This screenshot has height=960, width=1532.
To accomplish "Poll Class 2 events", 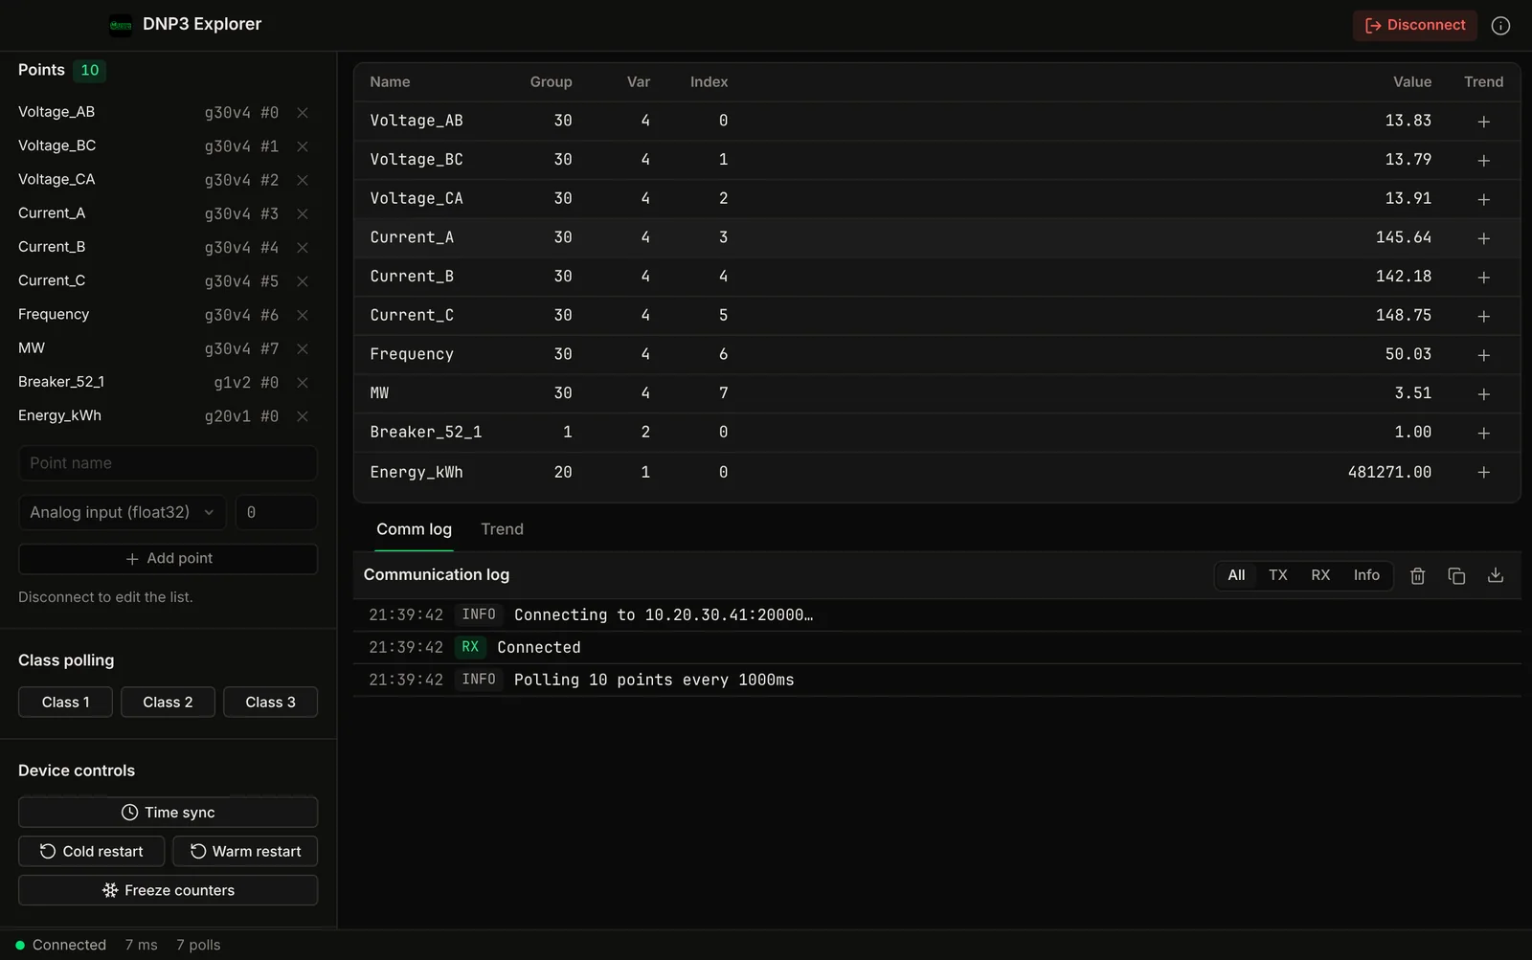I will pyautogui.click(x=168, y=702).
